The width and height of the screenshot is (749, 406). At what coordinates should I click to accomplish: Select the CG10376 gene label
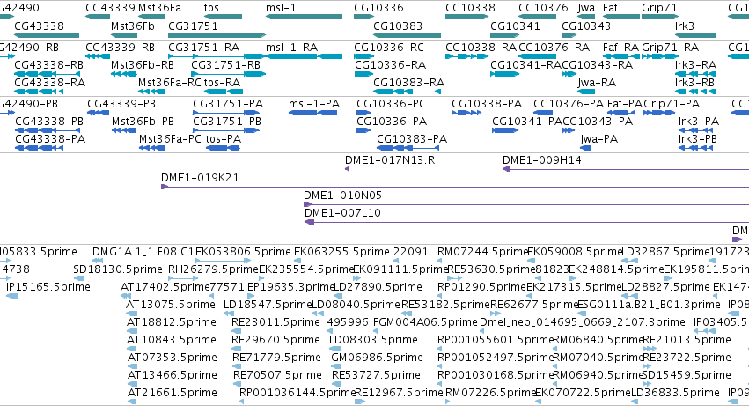pos(543,8)
